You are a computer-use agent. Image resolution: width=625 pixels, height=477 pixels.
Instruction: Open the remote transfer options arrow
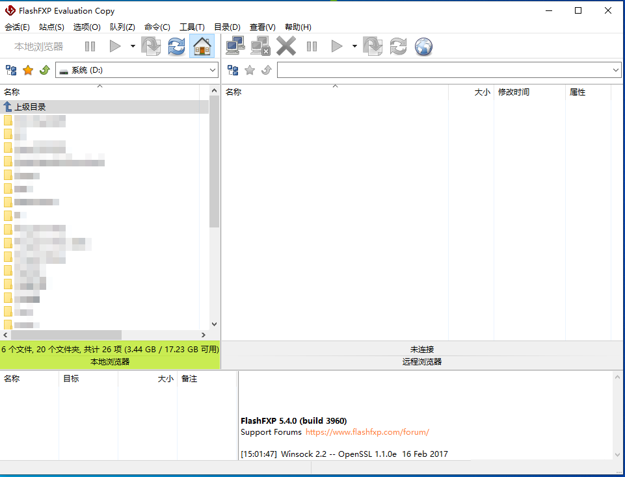[x=354, y=46]
